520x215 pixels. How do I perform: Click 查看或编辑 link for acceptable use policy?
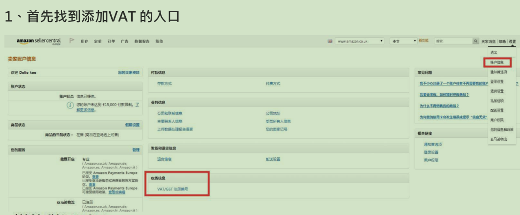click(x=117, y=192)
